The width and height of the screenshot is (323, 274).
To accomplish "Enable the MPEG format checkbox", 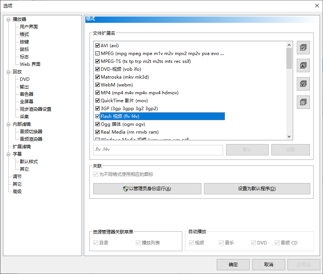I will coord(97,53).
